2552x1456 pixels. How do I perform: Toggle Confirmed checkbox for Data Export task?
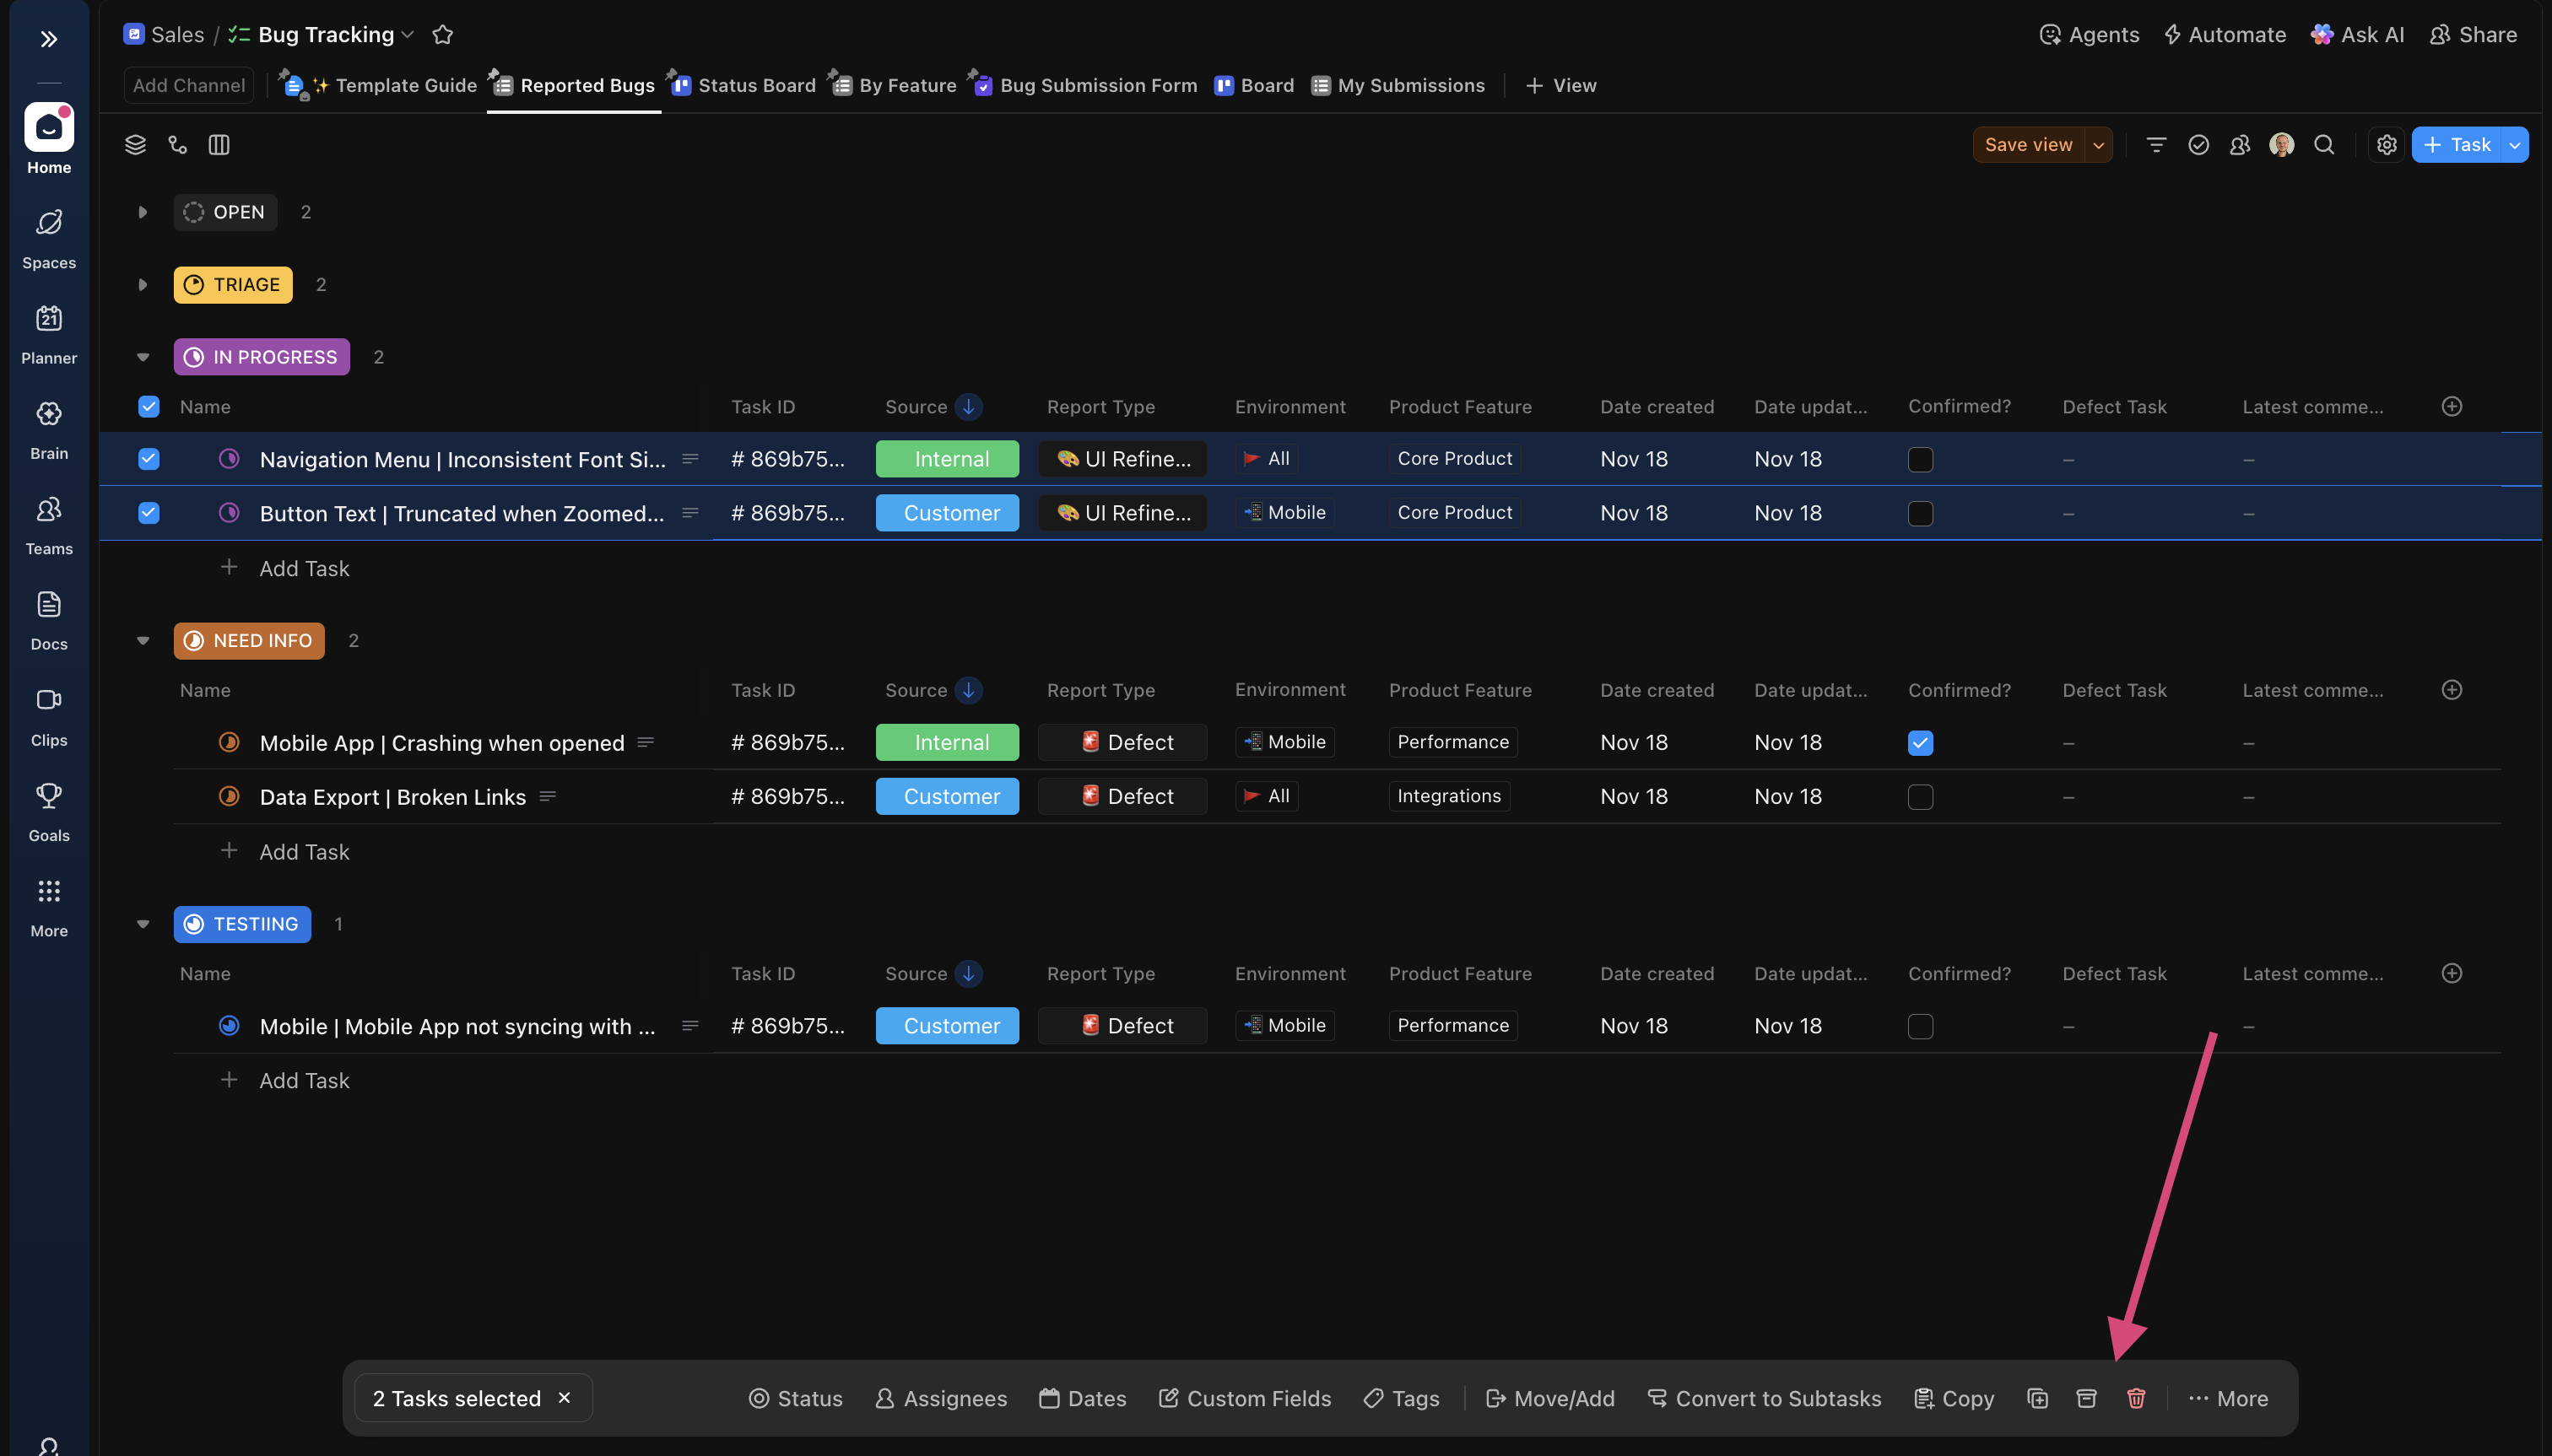(x=1920, y=797)
